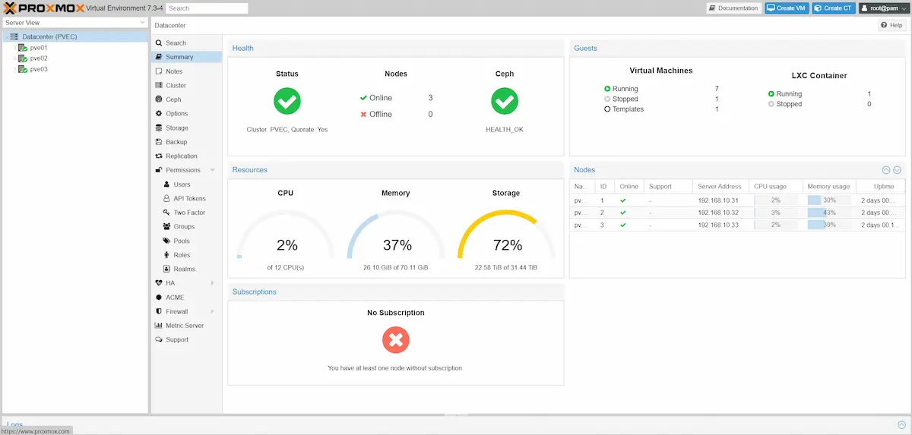Click the 43% memory usage bar

(x=829, y=213)
